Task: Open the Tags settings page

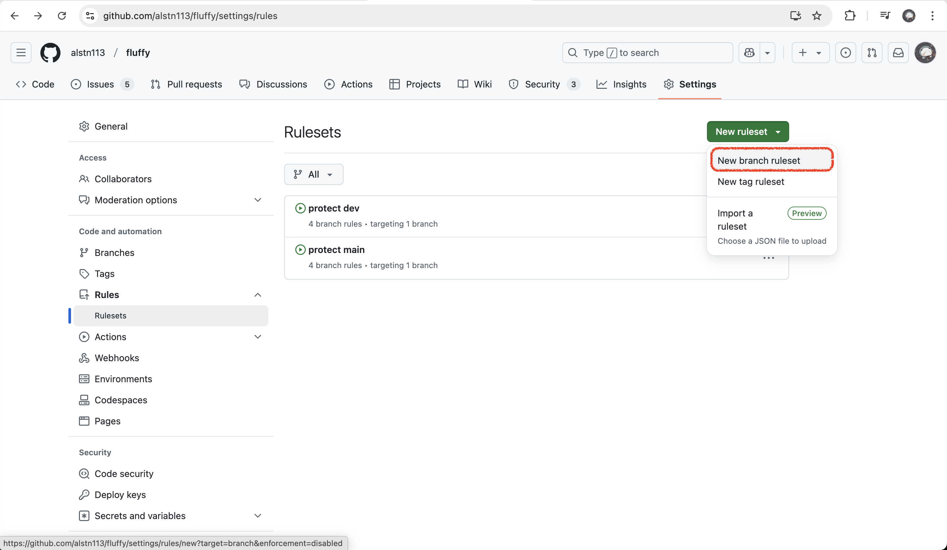Action: (x=104, y=274)
